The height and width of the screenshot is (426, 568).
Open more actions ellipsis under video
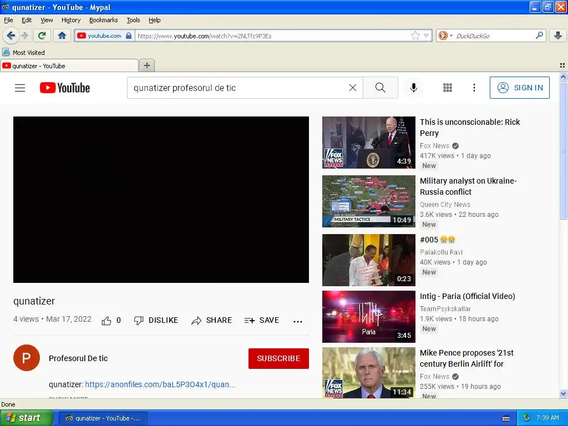click(x=297, y=321)
